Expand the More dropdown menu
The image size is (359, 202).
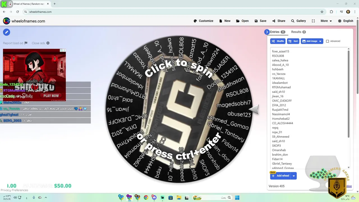coord(326,21)
